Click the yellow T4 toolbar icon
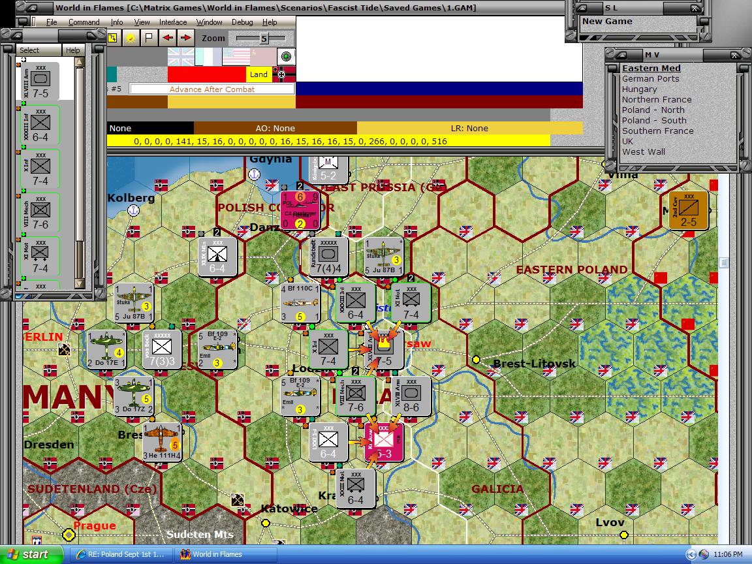The height and width of the screenshot is (564, 752). pyautogui.click(x=113, y=37)
